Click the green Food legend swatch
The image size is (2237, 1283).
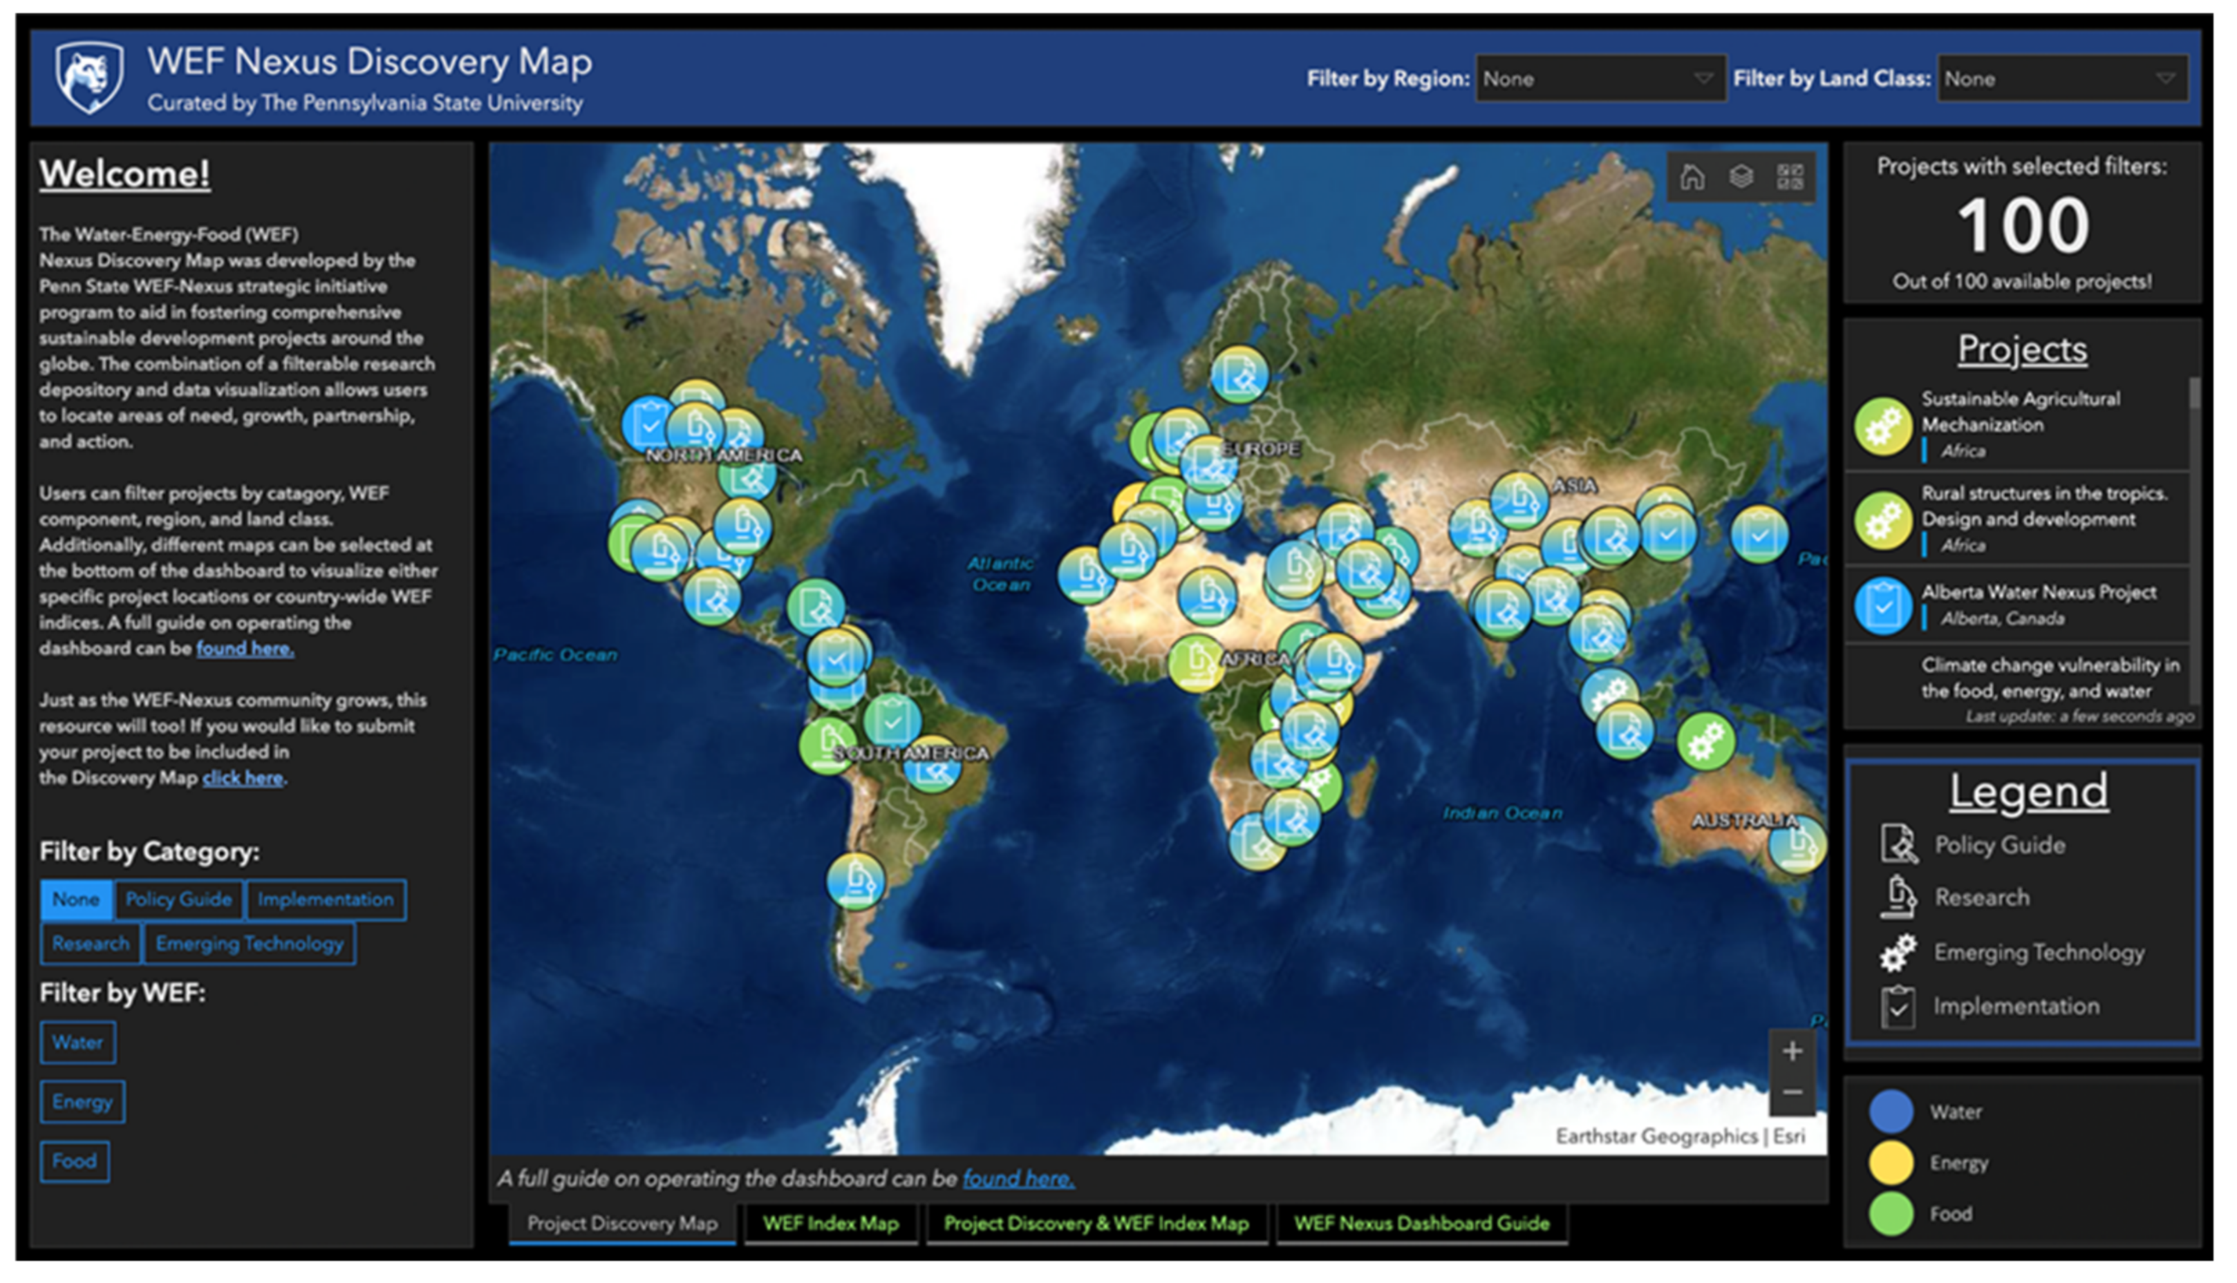pyautogui.click(x=1891, y=1213)
